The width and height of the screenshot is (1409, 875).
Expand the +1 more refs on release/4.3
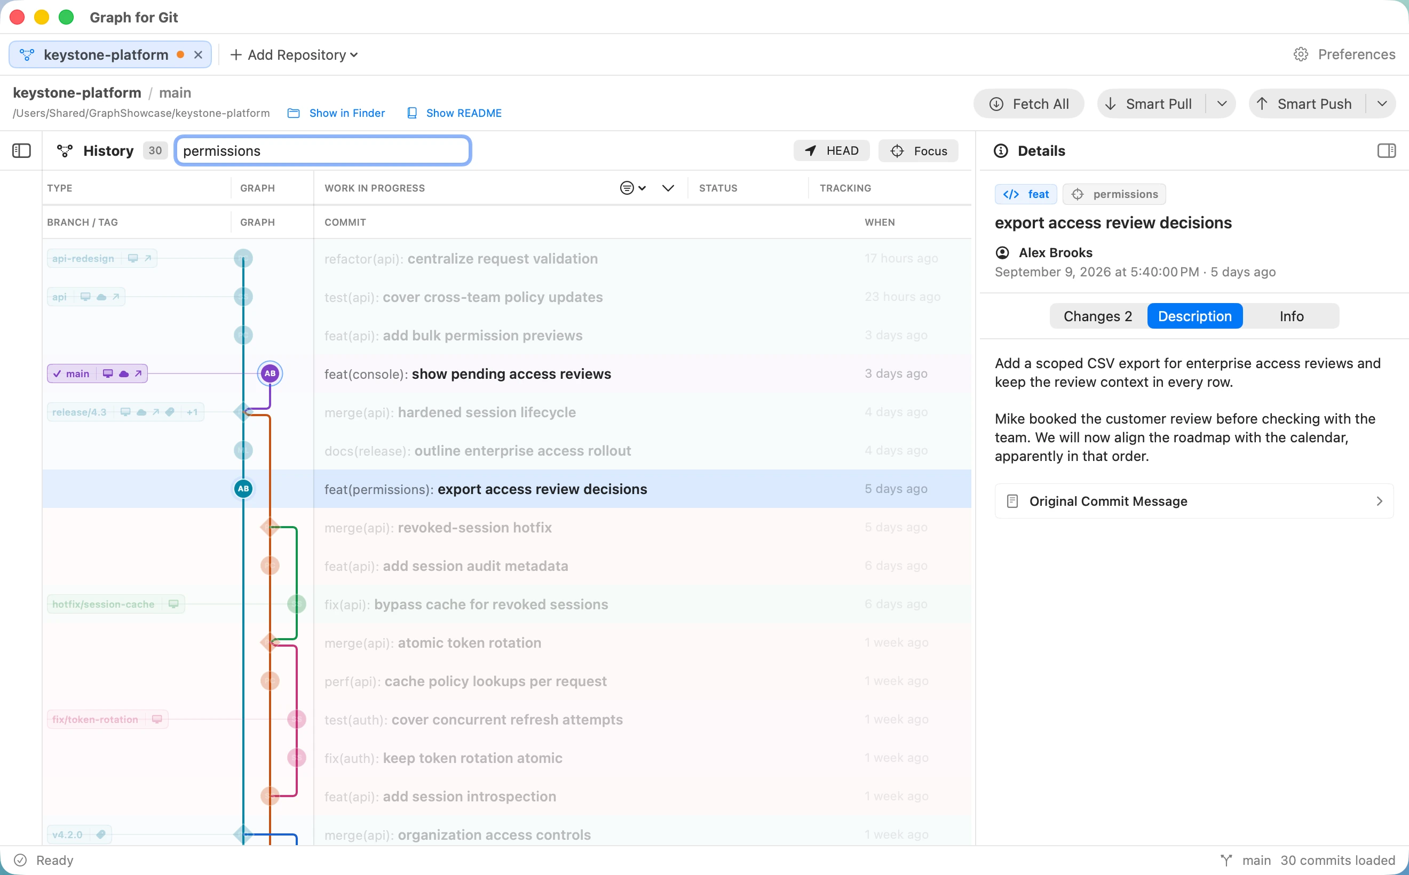pos(192,412)
